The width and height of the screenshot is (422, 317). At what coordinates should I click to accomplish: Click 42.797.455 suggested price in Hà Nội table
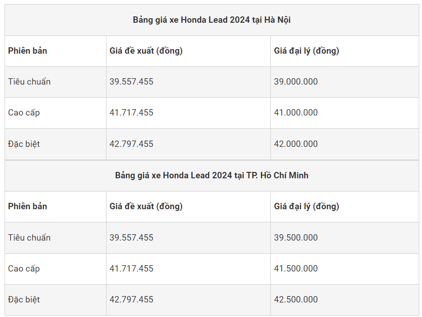(132, 144)
